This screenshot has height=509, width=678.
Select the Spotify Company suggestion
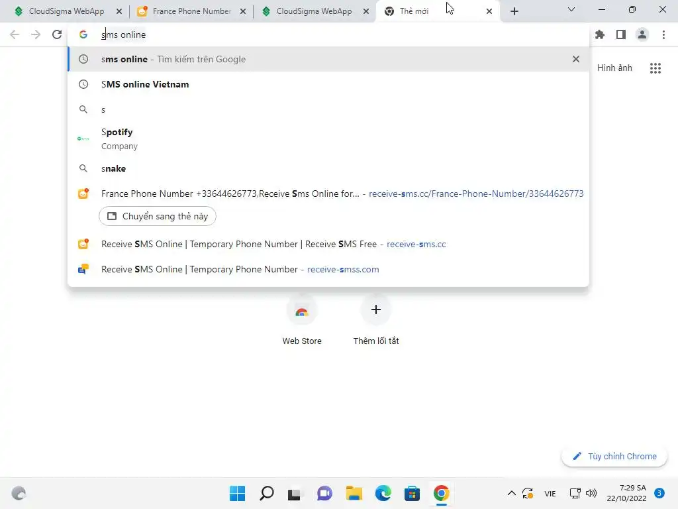click(x=328, y=139)
